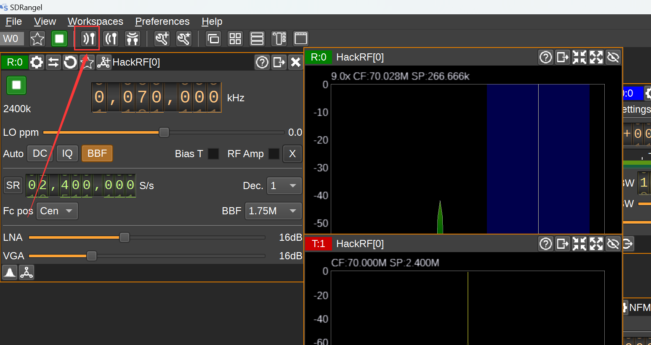The image size is (651, 345).
Task: Cascade the sub-windows
Action: click(x=213, y=39)
